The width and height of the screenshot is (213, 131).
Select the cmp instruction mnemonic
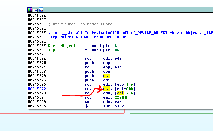(x=88, y=102)
